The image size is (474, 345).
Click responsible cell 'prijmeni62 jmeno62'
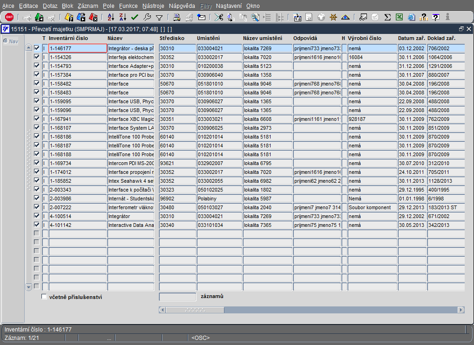pos(317,181)
